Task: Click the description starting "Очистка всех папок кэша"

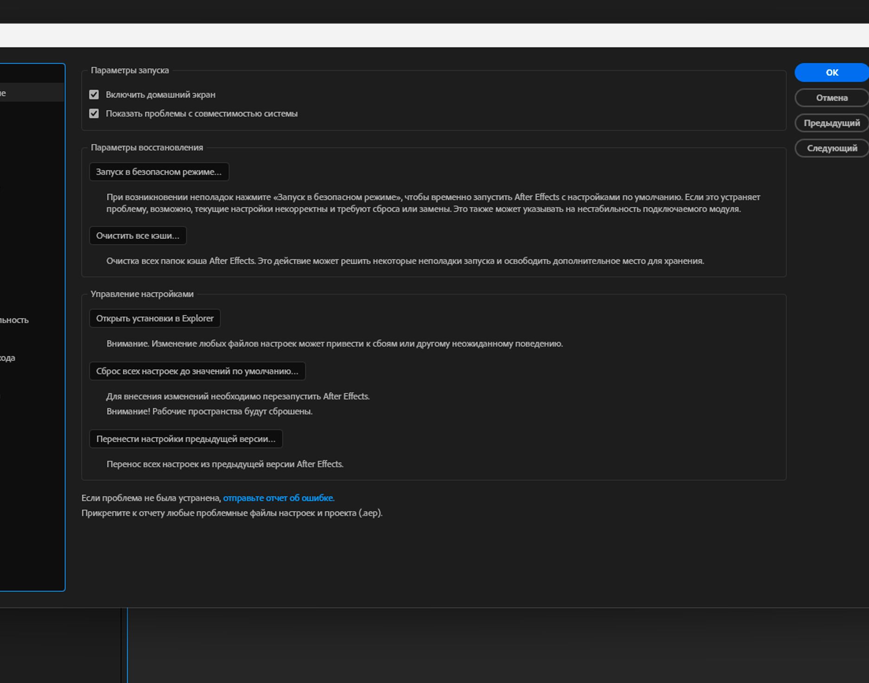Action: click(x=405, y=261)
